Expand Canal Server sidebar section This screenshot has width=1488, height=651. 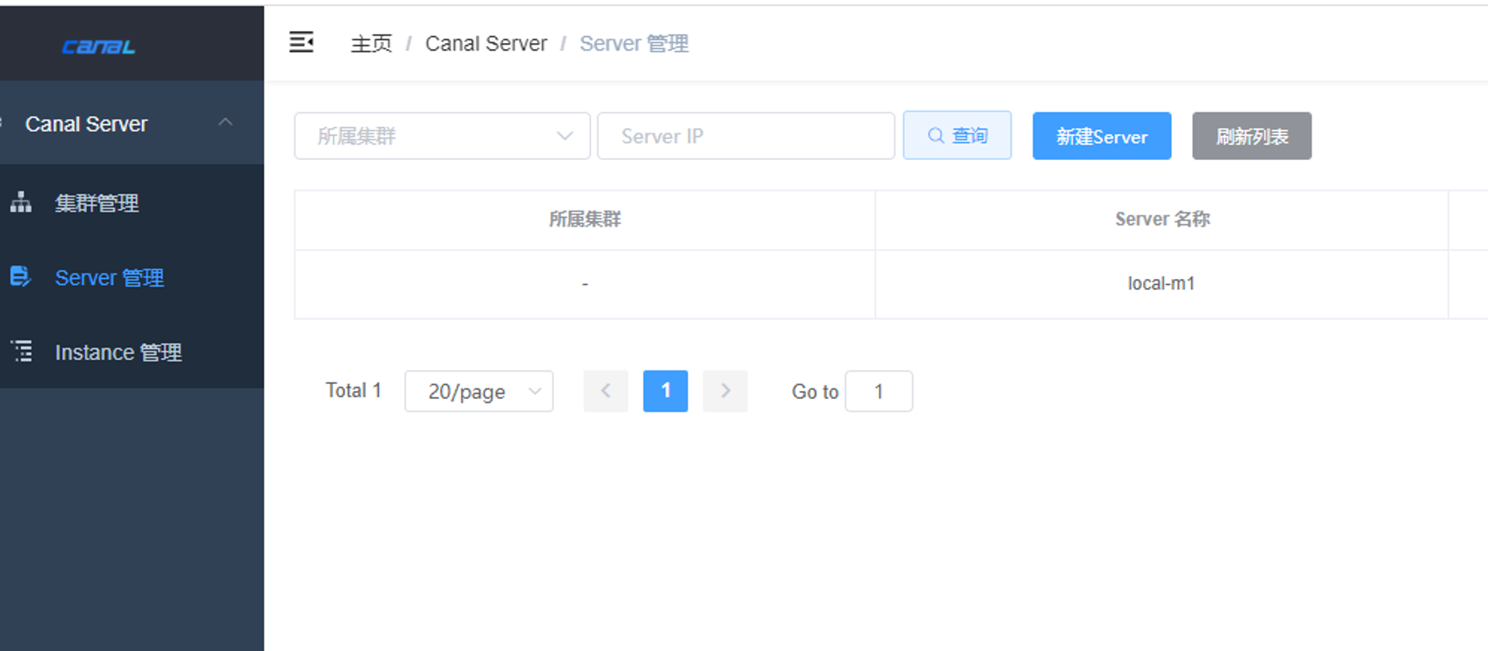point(132,123)
